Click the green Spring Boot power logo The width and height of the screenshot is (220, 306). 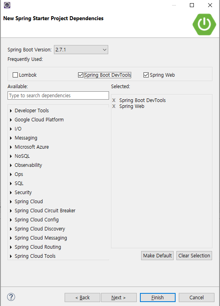pyautogui.click(x=204, y=25)
